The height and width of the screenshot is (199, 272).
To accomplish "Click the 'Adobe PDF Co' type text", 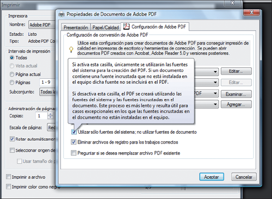I will 41,41.
